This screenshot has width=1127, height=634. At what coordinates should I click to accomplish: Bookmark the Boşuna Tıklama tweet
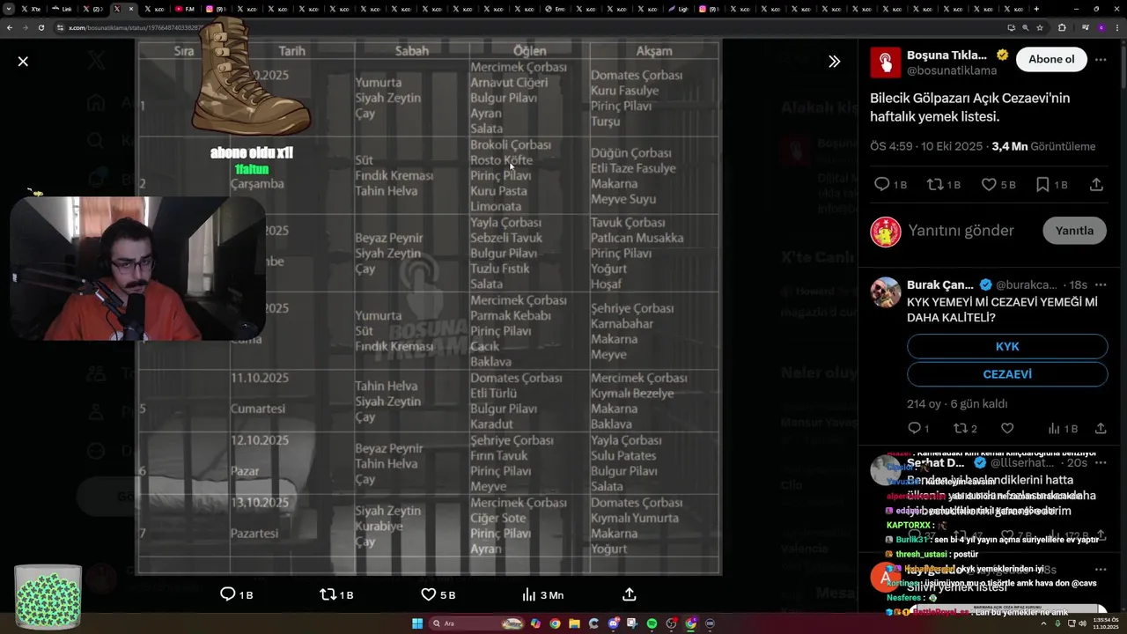1042,184
